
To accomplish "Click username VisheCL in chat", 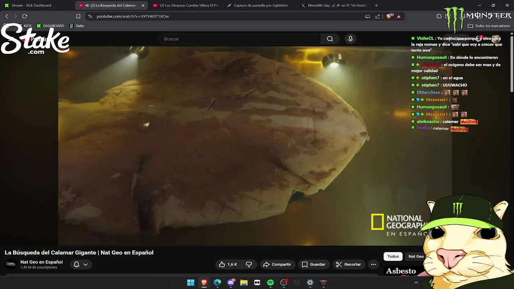I will pos(425,39).
